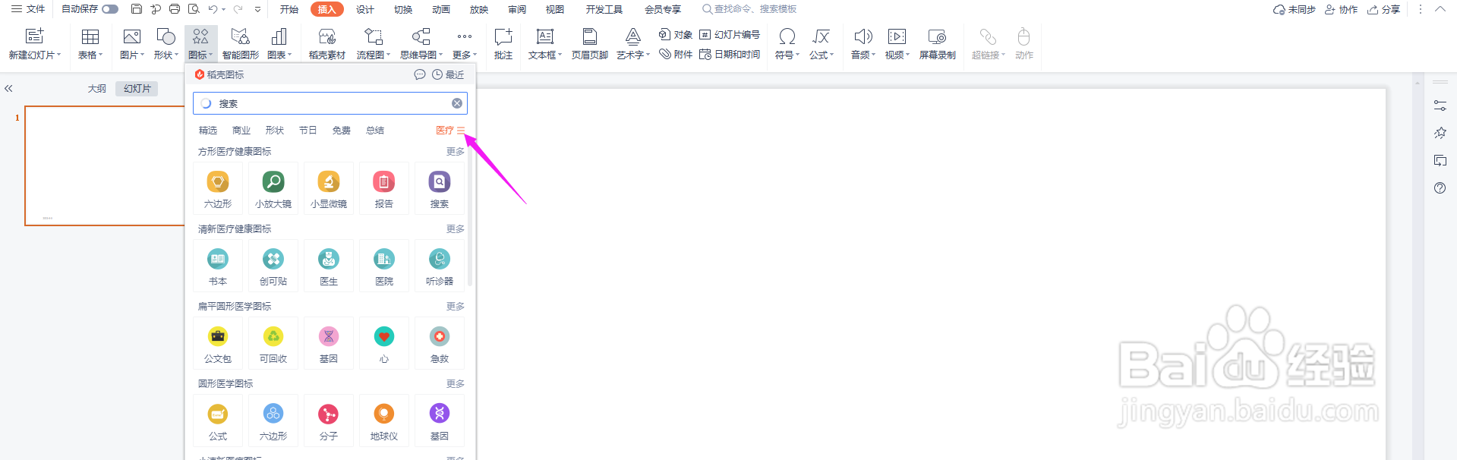Show 更多 for 圆形医学图标
1457x460 pixels.
tap(456, 384)
